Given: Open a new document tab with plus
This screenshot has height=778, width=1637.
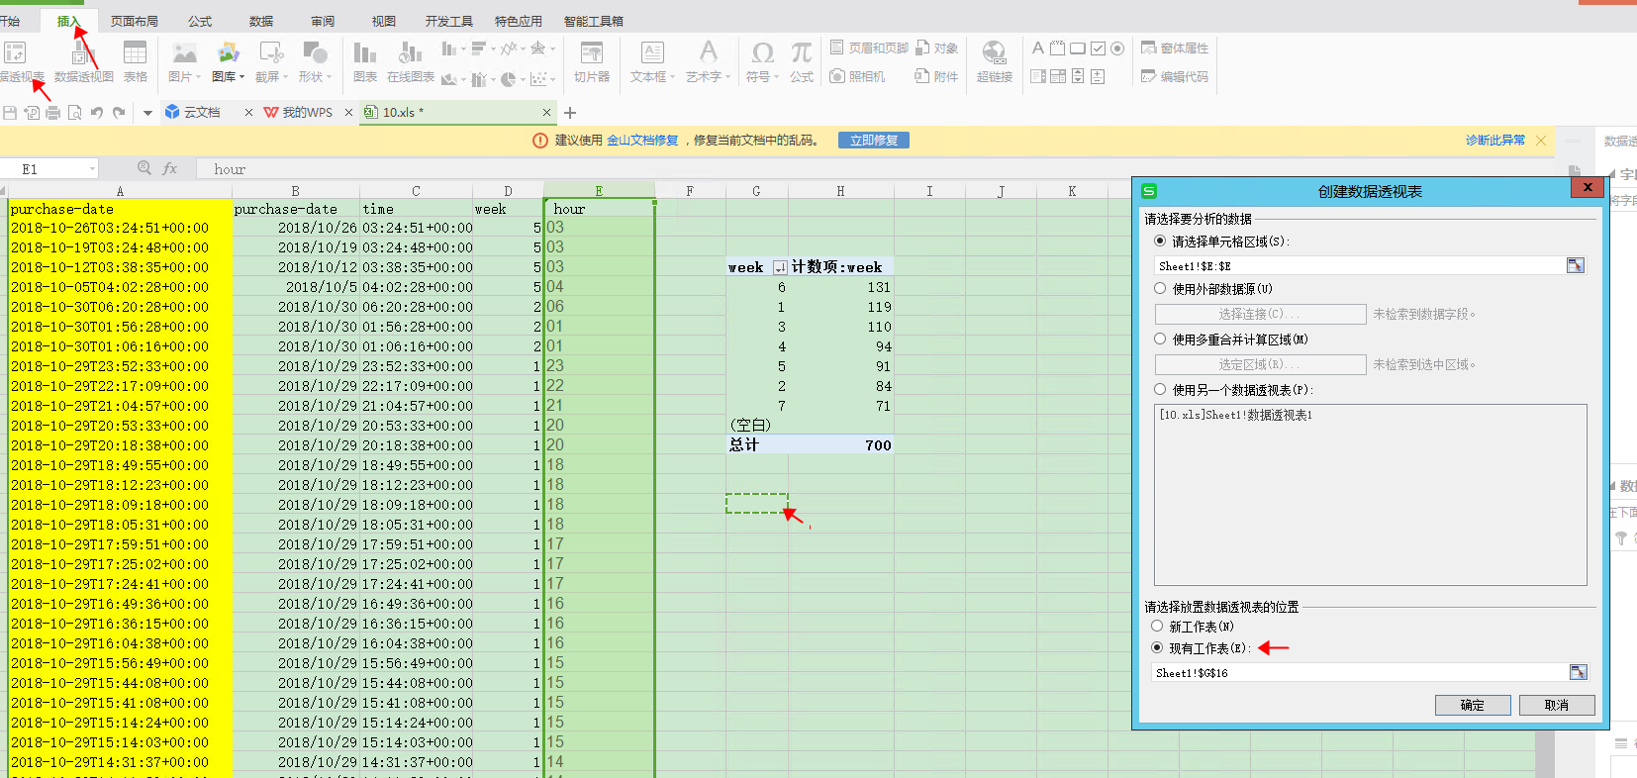Looking at the screenshot, I should pyautogui.click(x=570, y=113).
